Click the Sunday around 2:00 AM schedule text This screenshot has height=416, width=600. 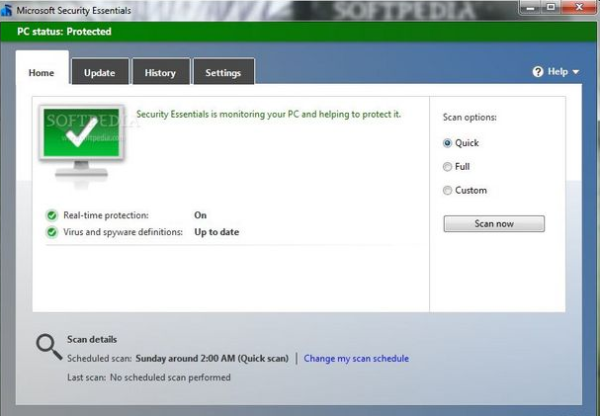(212, 359)
